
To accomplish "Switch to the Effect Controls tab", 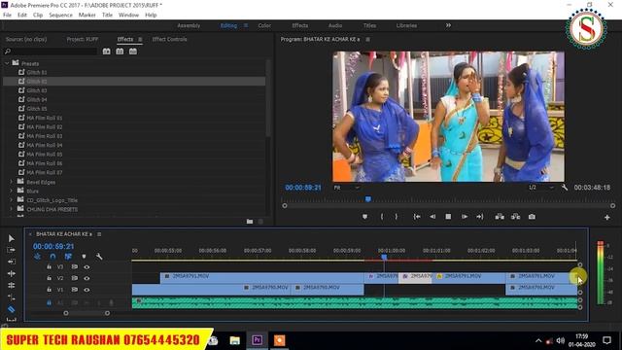I will [169, 39].
